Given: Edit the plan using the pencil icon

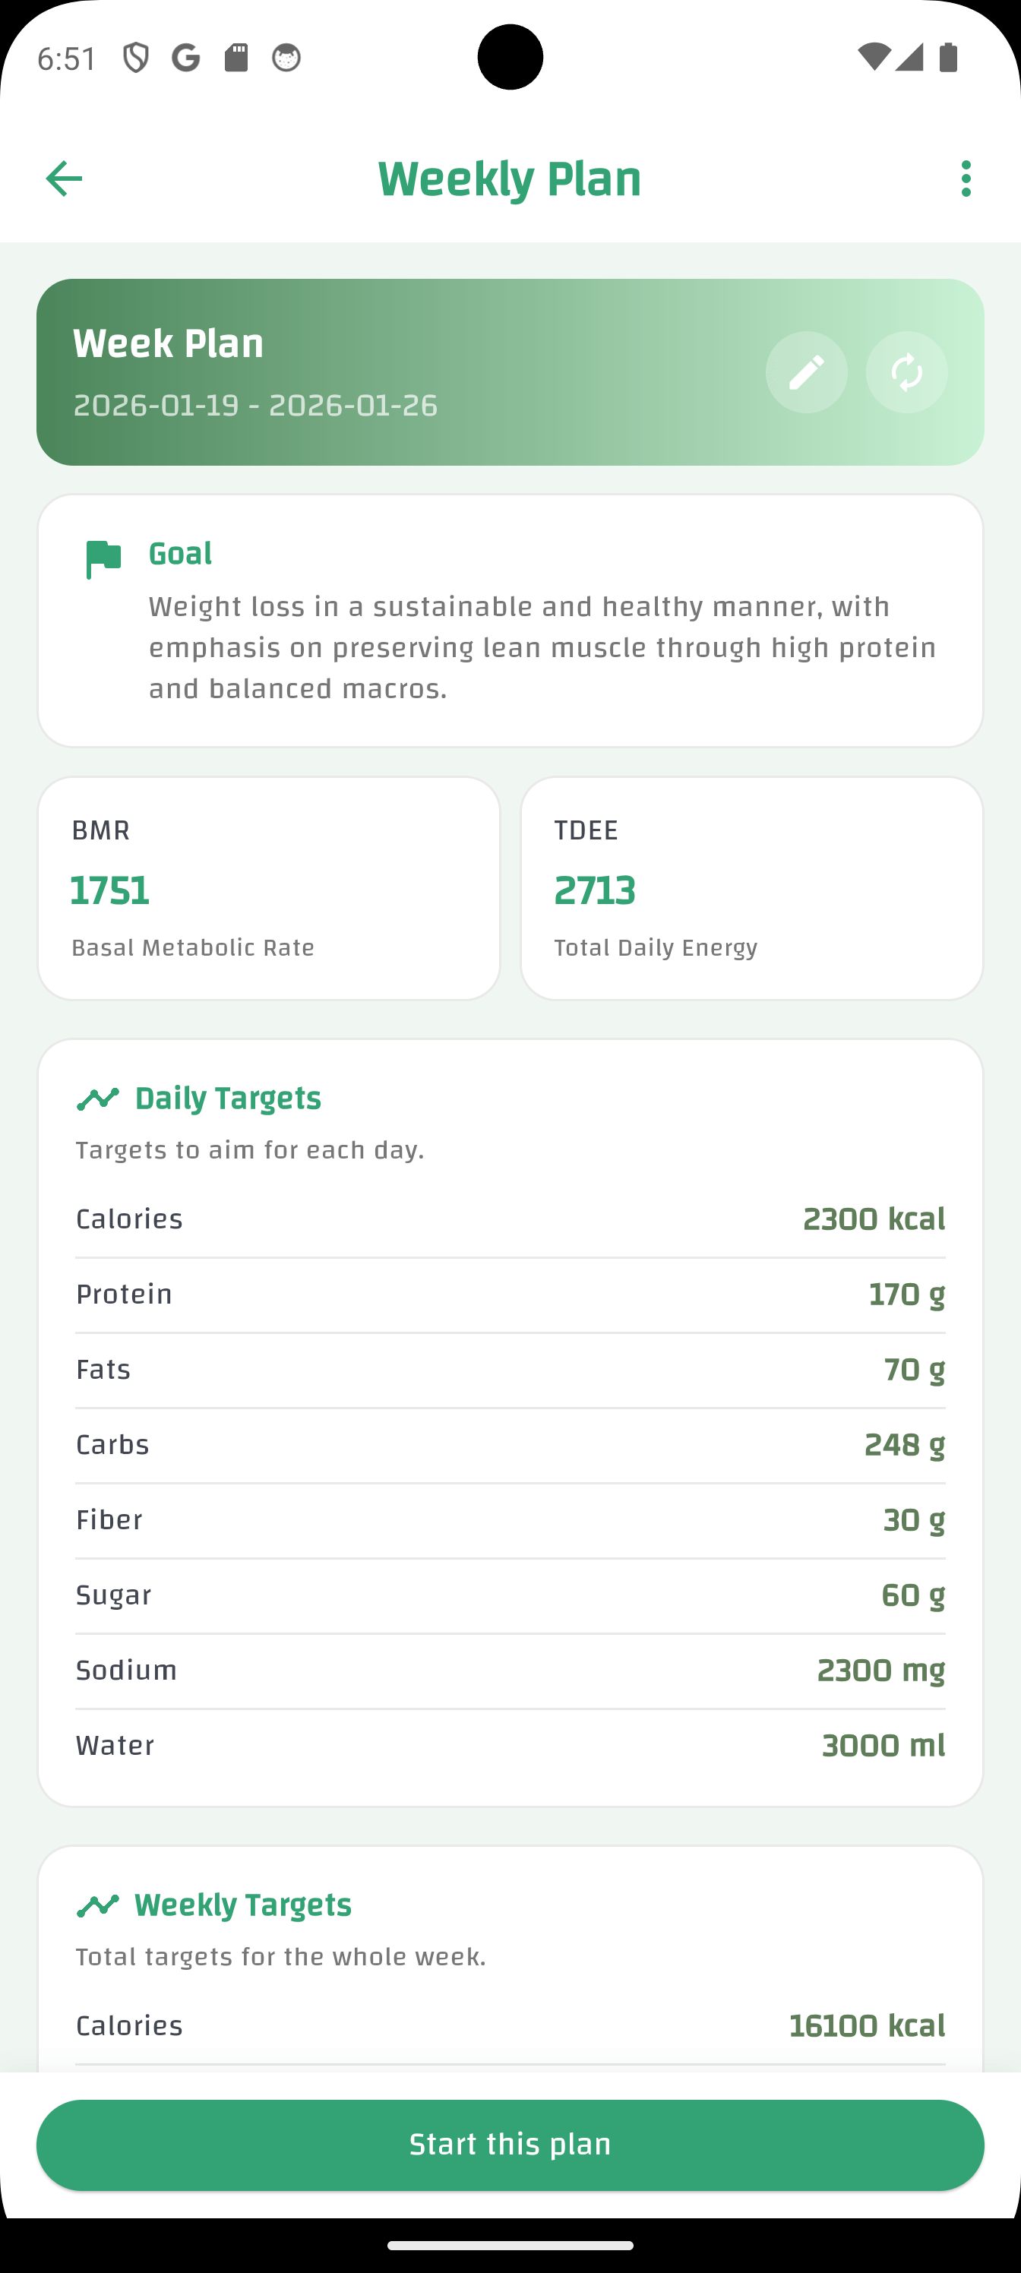Looking at the screenshot, I should pos(806,372).
